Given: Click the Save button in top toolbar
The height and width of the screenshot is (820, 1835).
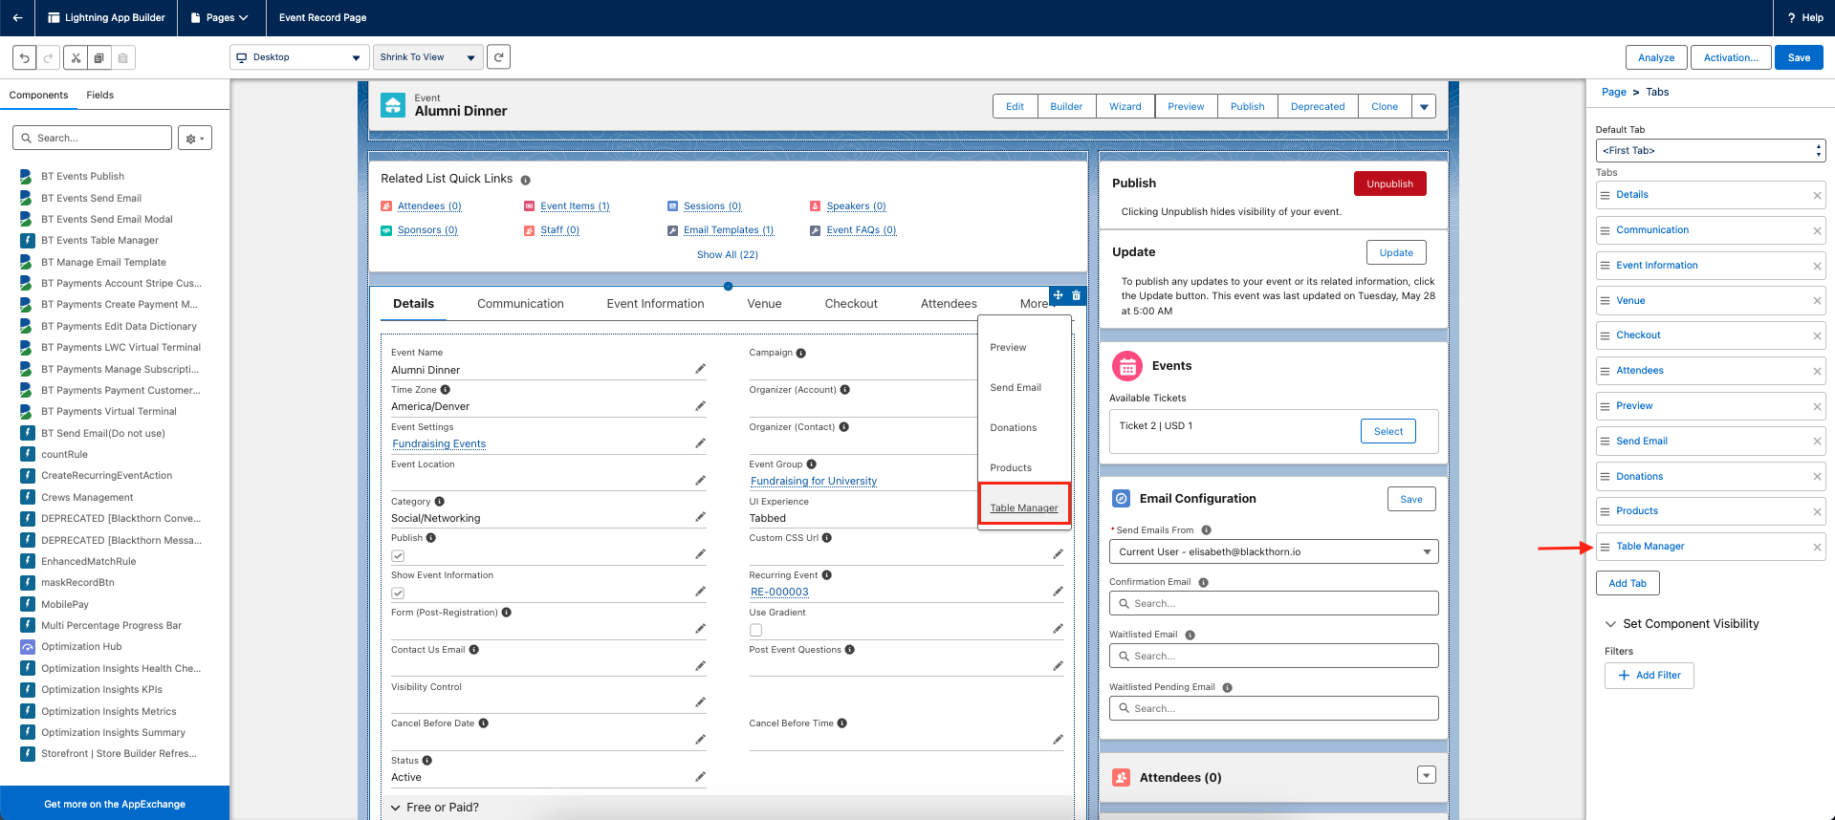Looking at the screenshot, I should coord(1799,58).
